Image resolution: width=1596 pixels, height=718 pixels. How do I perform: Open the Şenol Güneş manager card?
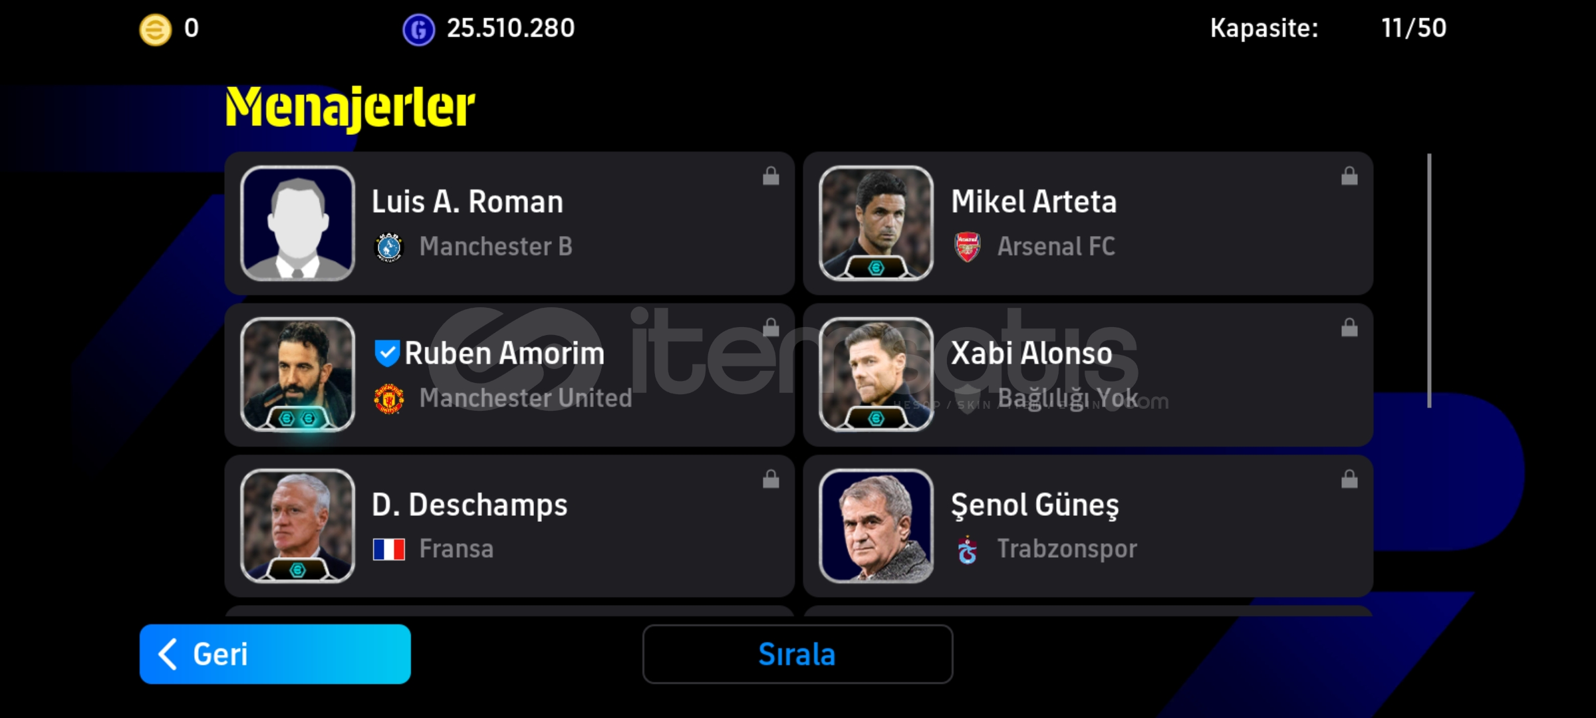1088,526
